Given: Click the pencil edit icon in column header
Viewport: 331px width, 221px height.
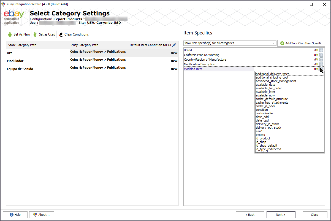Looking at the screenshot, I should coord(174,45).
